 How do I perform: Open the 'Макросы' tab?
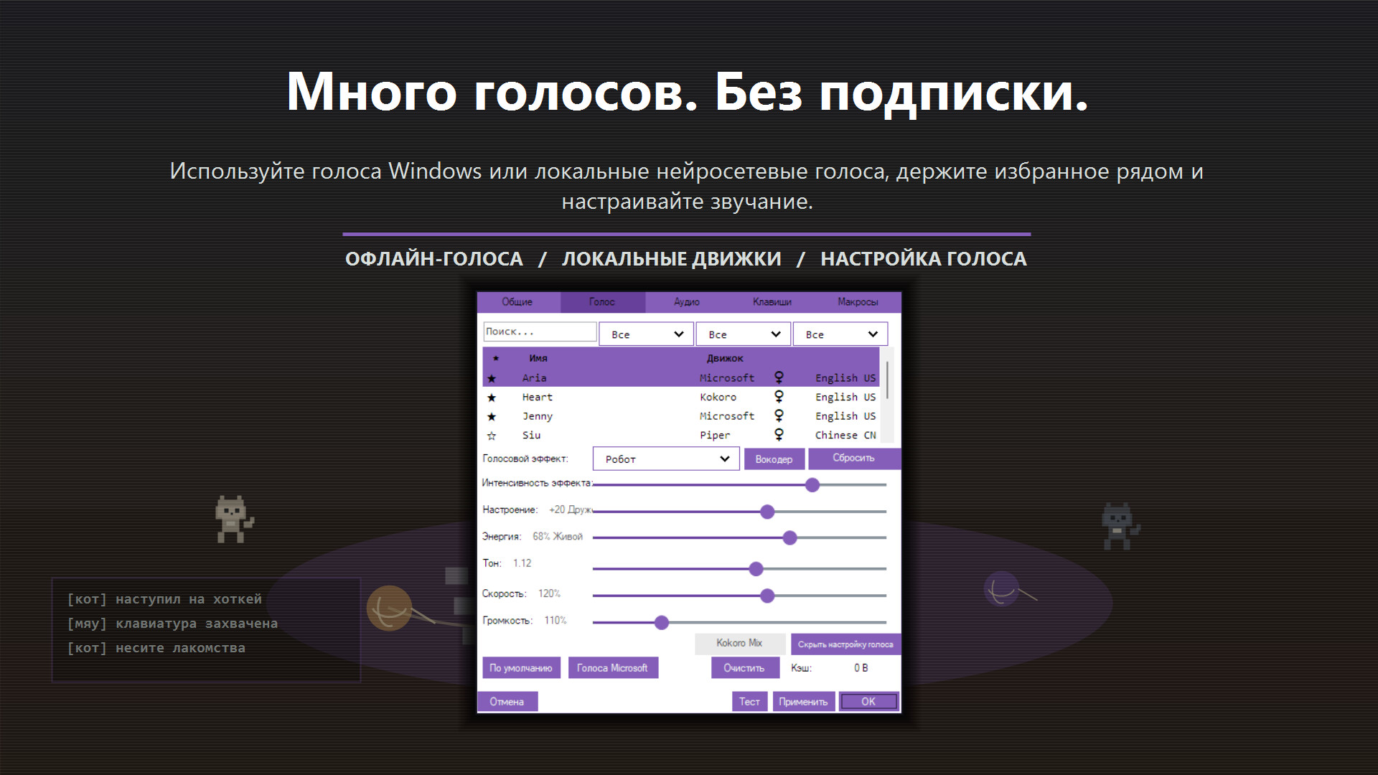pyautogui.click(x=858, y=302)
